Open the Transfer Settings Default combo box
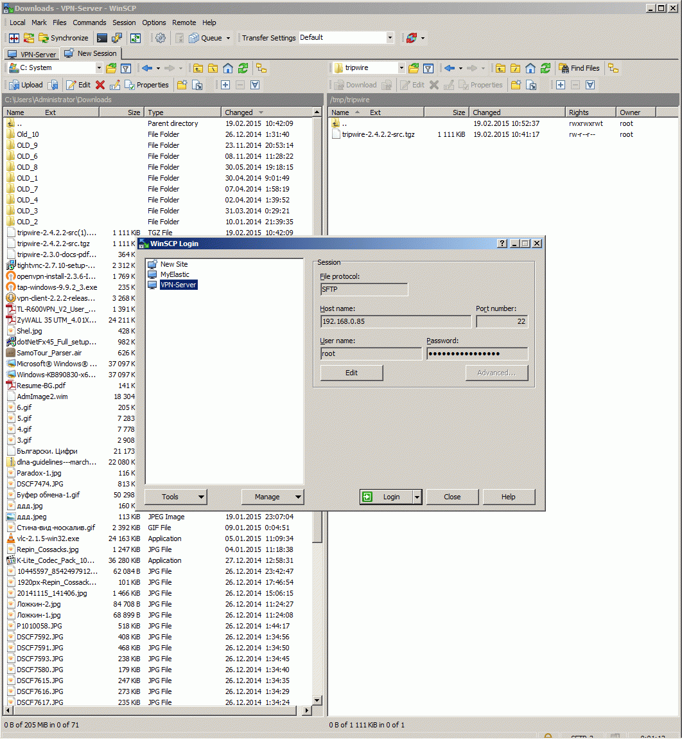 (346, 37)
